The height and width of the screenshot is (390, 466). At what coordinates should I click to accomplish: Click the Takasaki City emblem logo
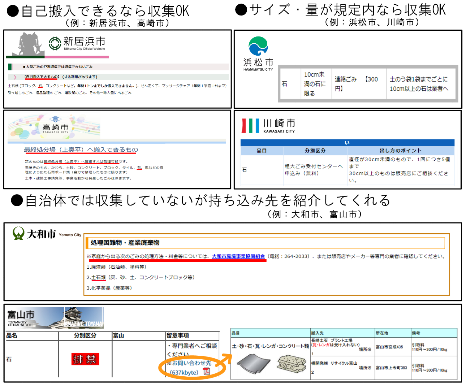[55, 119]
